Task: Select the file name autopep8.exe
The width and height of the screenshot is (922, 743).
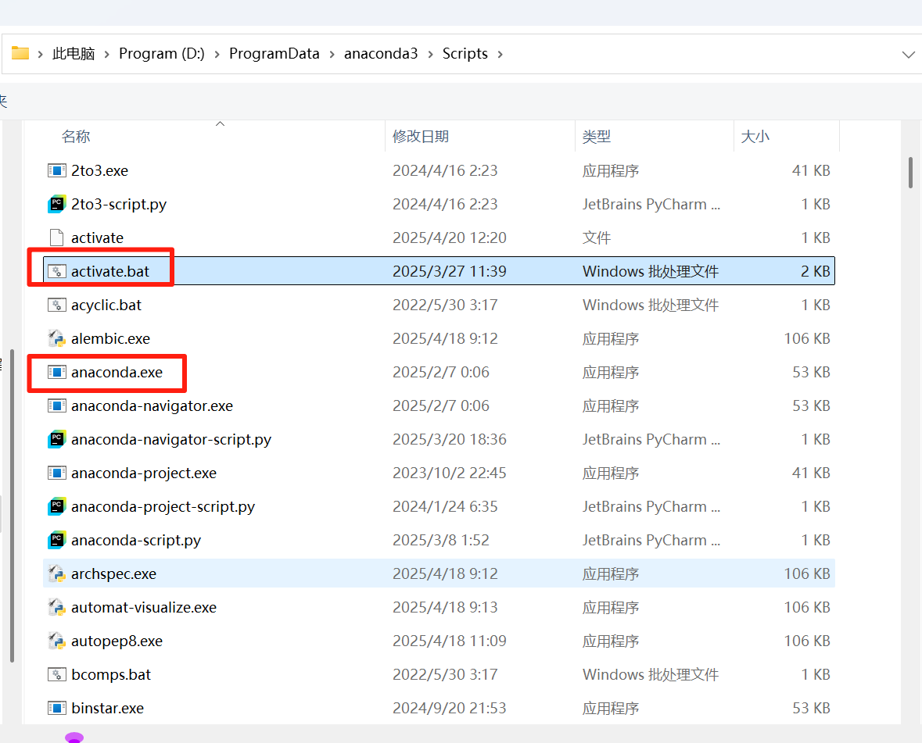Action: point(117,641)
